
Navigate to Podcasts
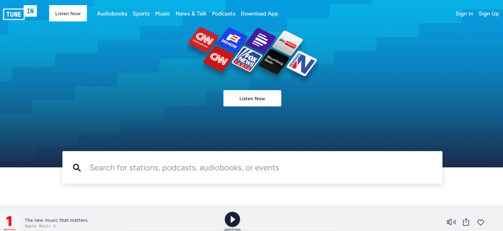pyautogui.click(x=224, y=14)
